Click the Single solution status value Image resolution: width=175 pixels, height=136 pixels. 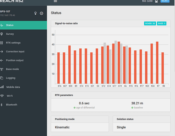point(121,127)
